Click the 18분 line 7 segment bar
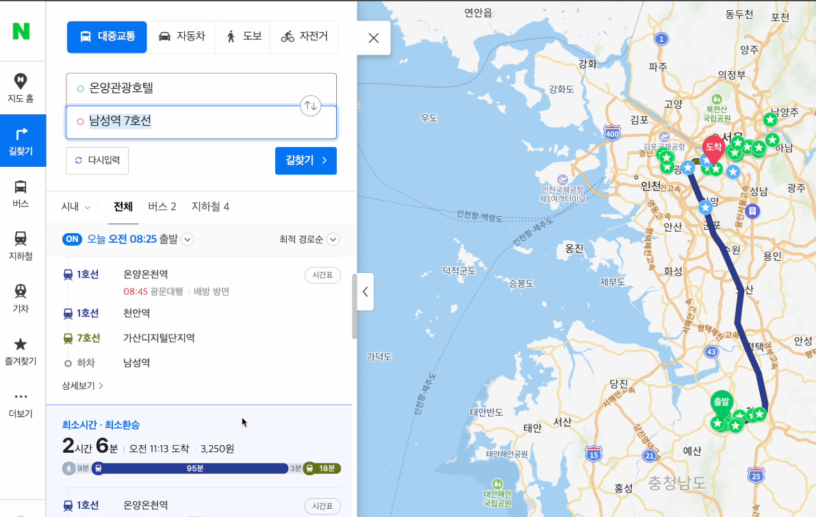This screenshot has width=816, height=517. click(322, 468)
